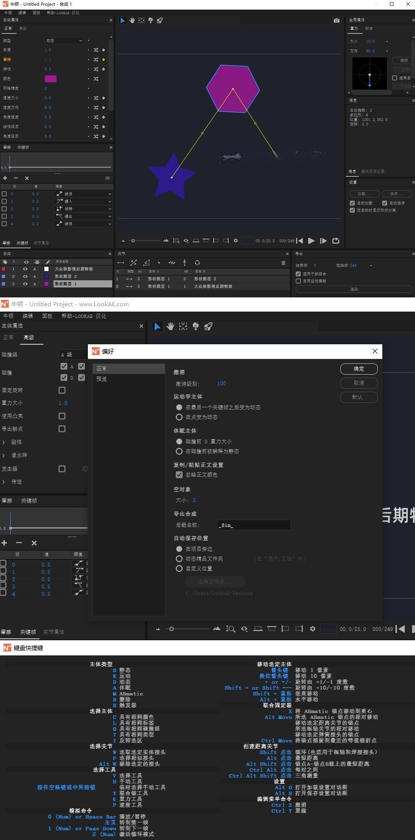Add a keyframe with the plus icon in the top window

pyautogui.click(x=5, y=178)
